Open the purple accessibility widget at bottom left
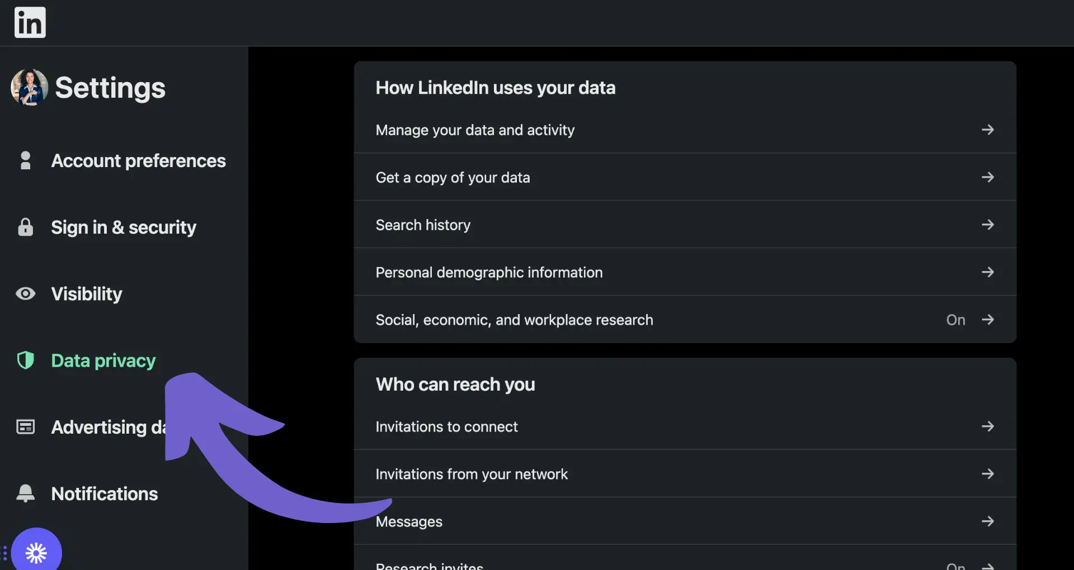This screenshot has width=1074, height=570. point(36,553)
